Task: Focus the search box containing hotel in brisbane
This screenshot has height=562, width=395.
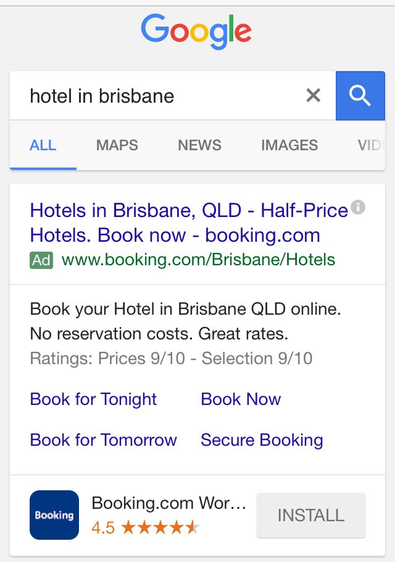Action: click(160, 96)
